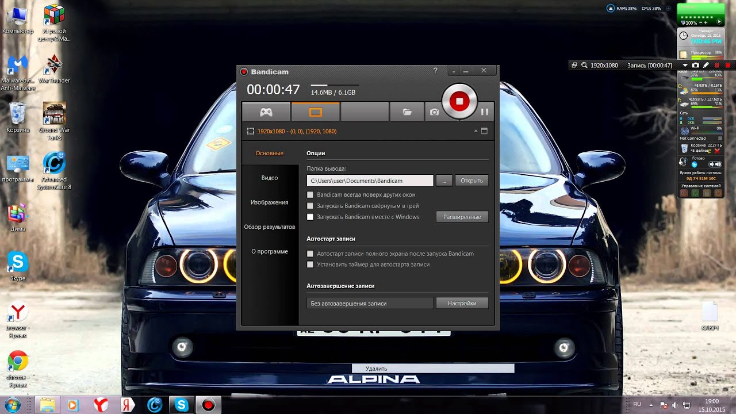Screen dimensions: 736x414
Task: Empty recycle bin via gadget red X
Action: 717,151
